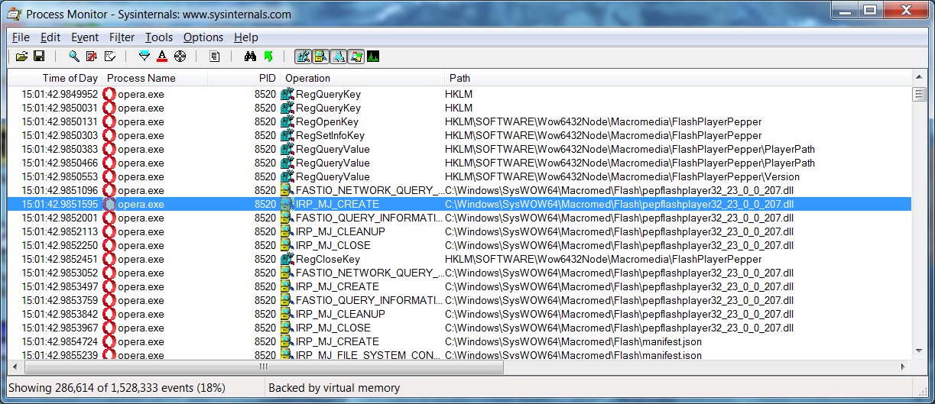The height and width of the screenshot is (404, 935).
Task: Open the Event menu
Action: point(85,37)
